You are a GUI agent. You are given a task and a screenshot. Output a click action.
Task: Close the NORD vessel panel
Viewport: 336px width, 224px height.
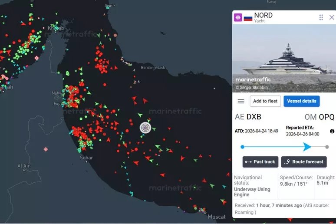(332, 17)
